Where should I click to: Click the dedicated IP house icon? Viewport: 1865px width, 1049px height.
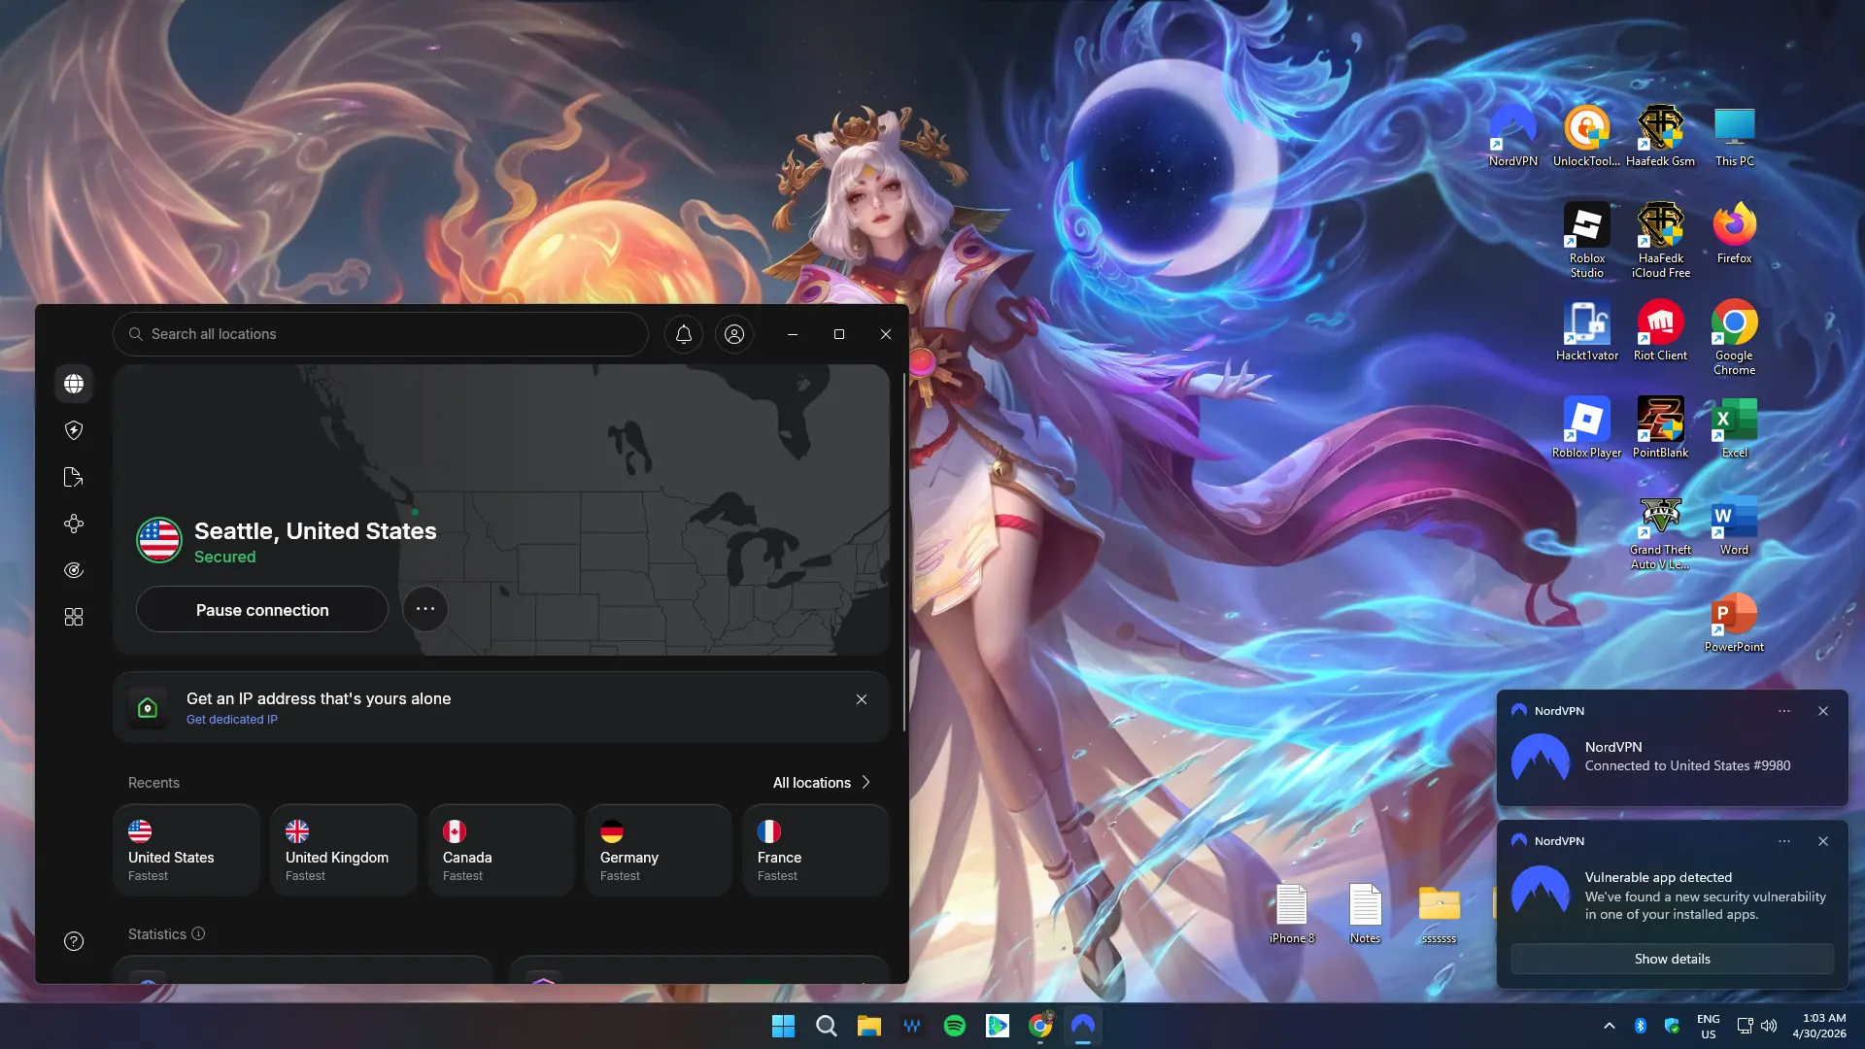click(148, 708)
